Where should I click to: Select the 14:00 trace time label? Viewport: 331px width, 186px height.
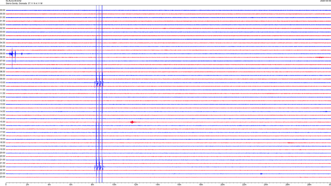tap(2, 111)
